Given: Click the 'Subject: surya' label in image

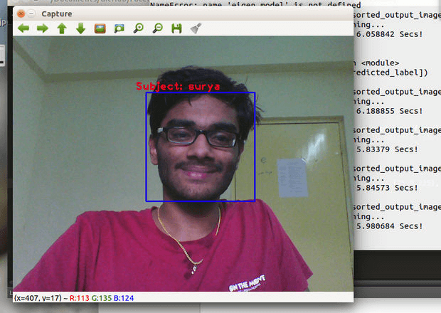Looking at the screenshot, I should 178,86.
